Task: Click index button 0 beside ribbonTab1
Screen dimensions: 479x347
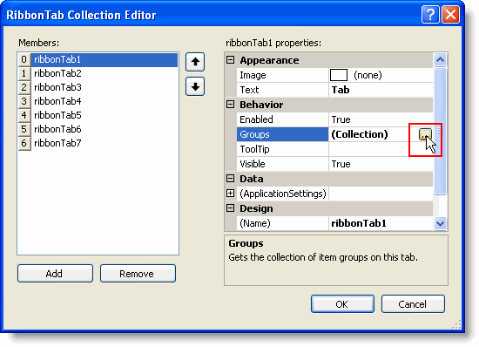Action: click(x=24, y=59)
